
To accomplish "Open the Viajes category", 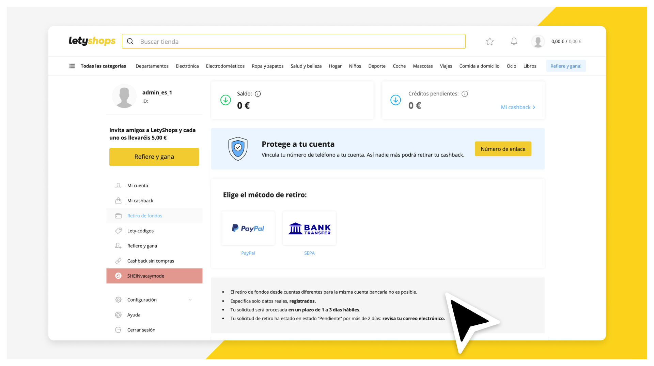I will click(x=446, y=66).
